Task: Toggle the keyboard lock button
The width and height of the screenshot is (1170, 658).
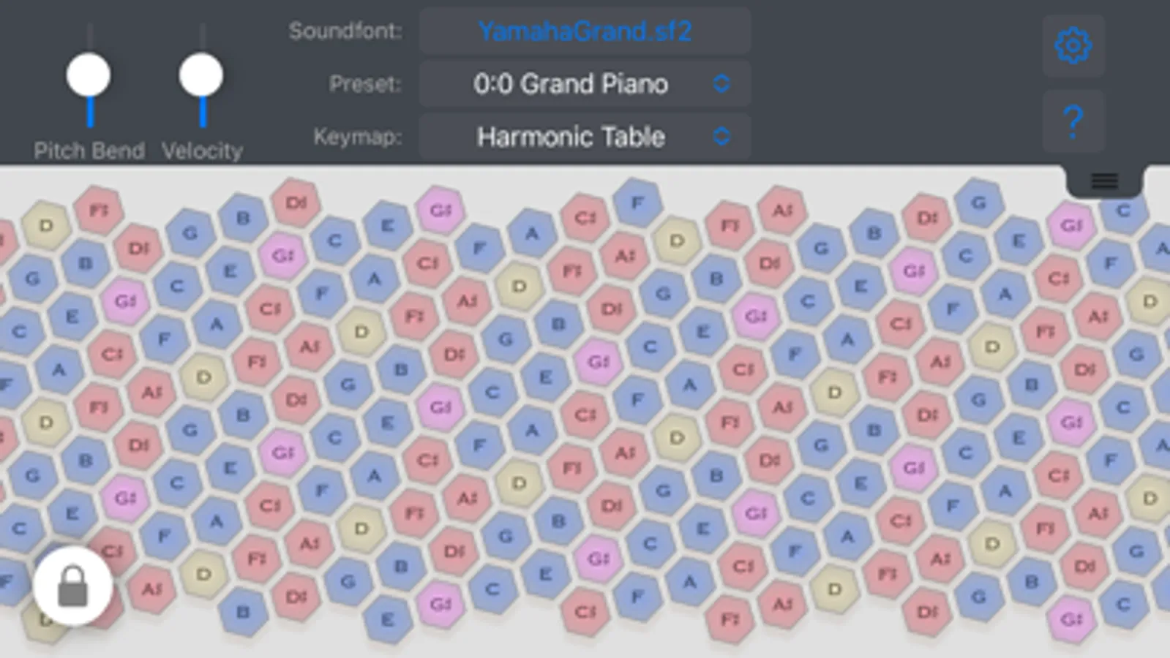Action: coord(72,586)
